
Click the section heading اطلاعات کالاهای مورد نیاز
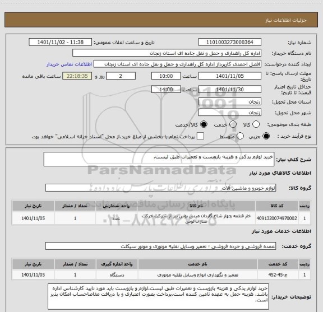click(280, 173)
